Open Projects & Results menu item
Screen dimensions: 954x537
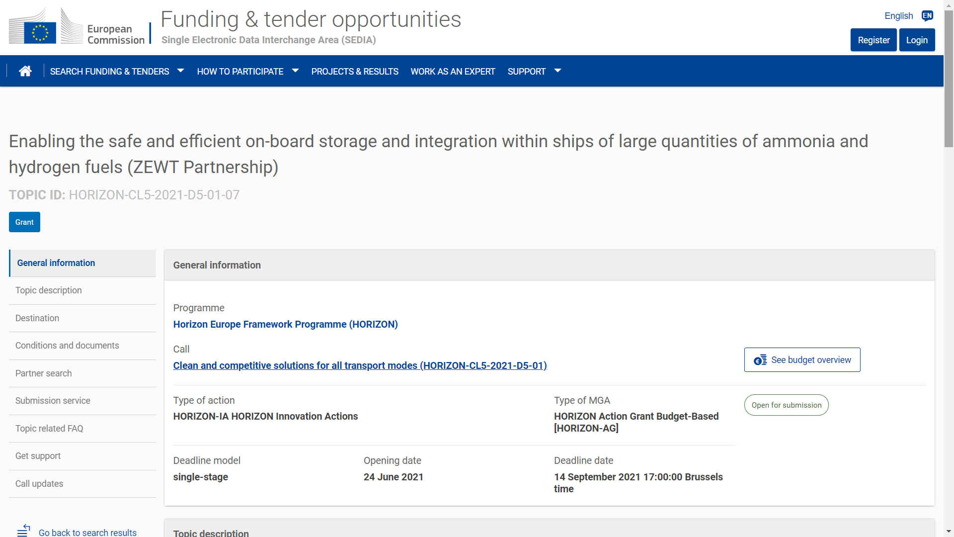pyautogui.click(x=355, y=71)
